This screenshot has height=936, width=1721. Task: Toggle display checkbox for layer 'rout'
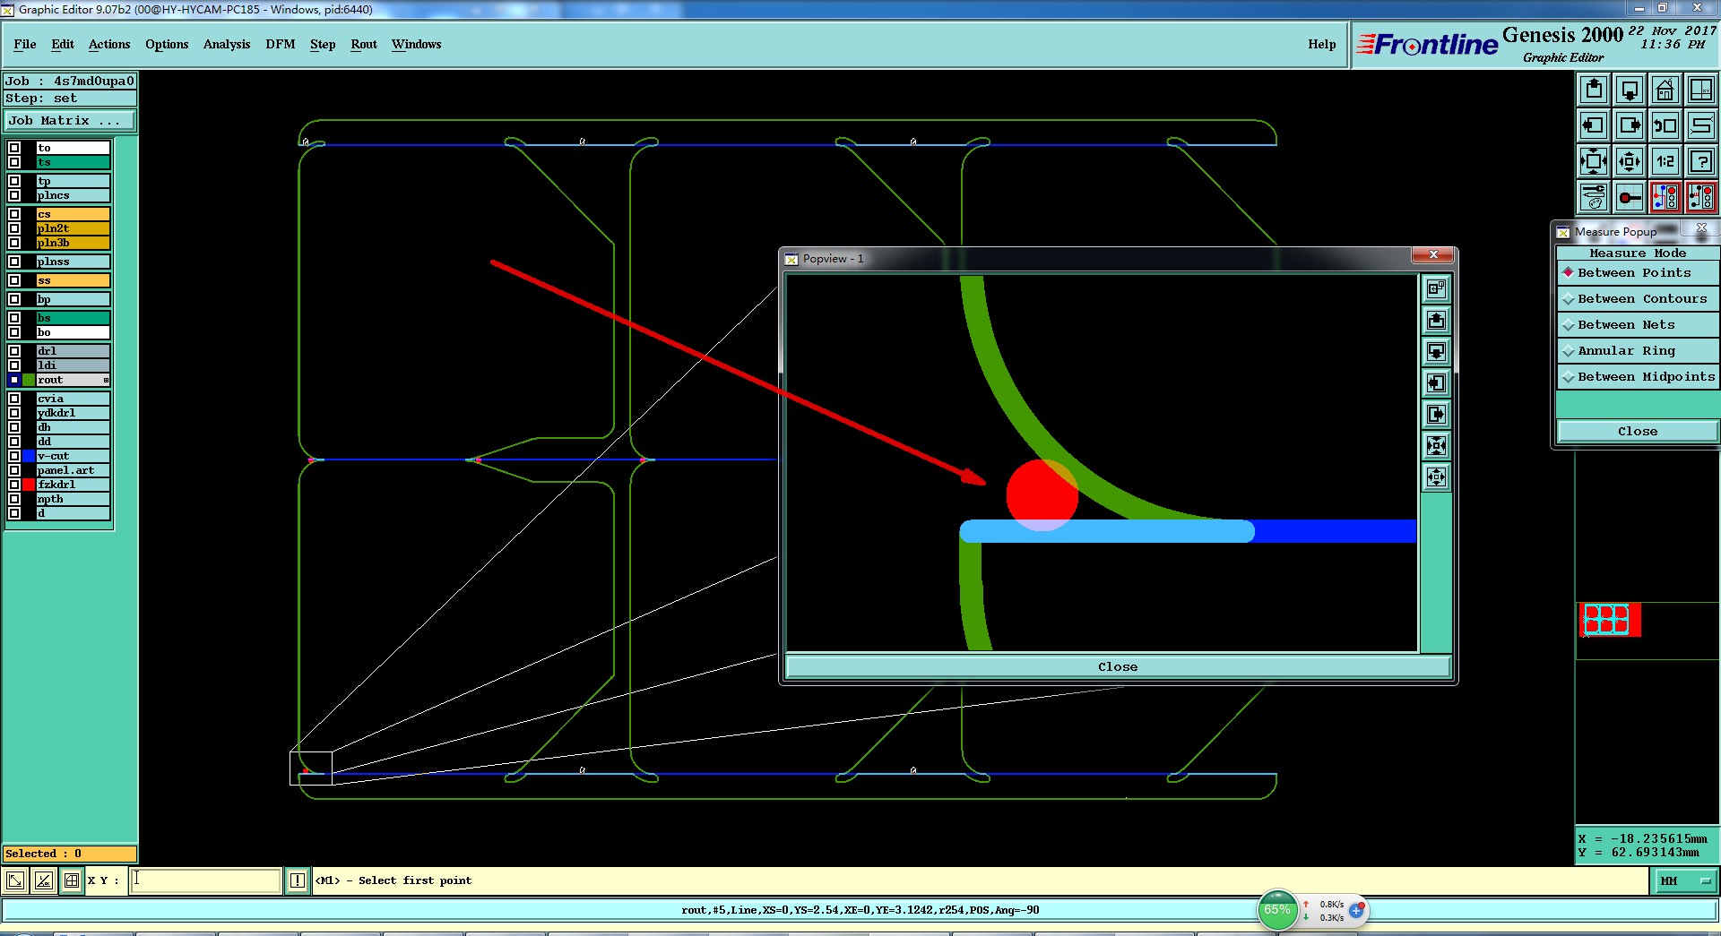pos(14,380)
